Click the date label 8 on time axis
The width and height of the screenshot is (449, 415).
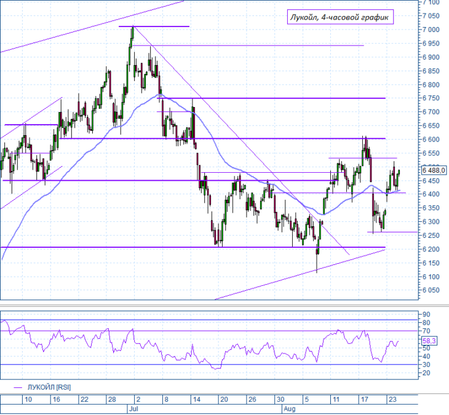(x=167, y=400)
